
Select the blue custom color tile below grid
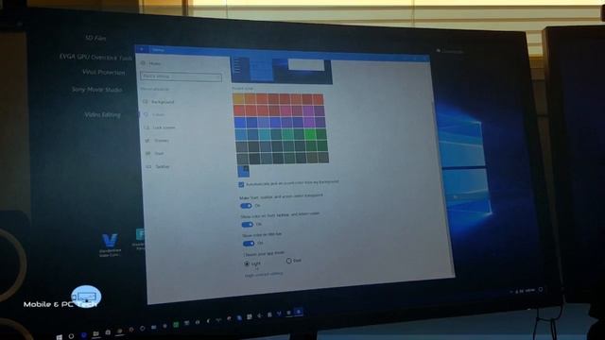[244, 170]
